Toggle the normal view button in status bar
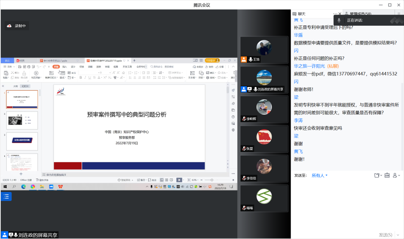The width and height of the screenshot is (404, 239). pyautogui.click(x=161, y=180)
